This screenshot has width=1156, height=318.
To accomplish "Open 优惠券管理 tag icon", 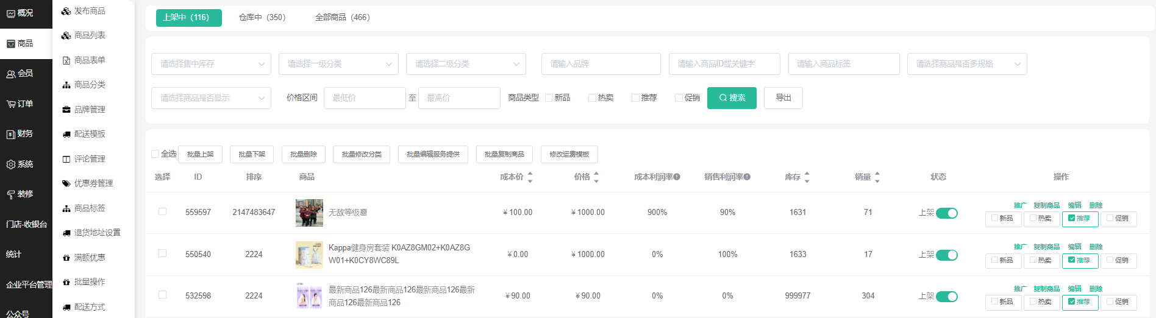I will click(66, 183).
